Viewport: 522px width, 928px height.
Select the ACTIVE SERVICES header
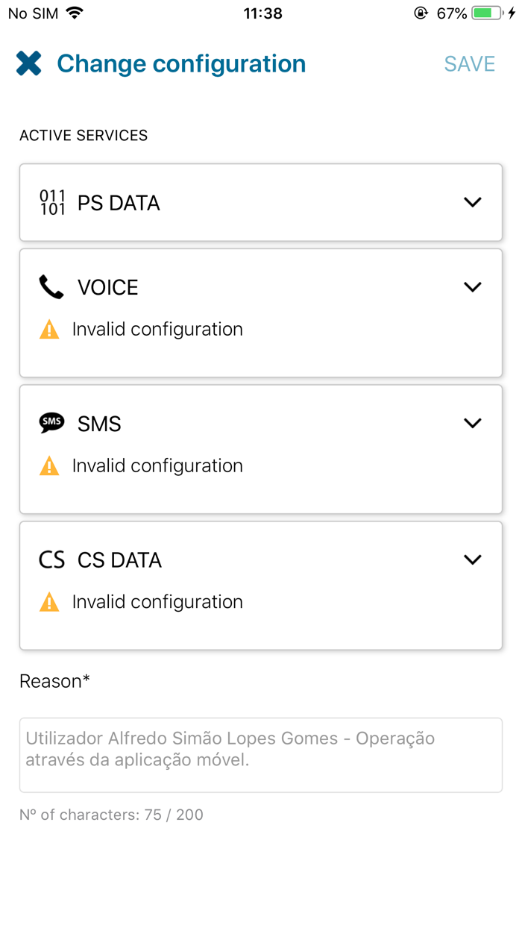point(83,135)
